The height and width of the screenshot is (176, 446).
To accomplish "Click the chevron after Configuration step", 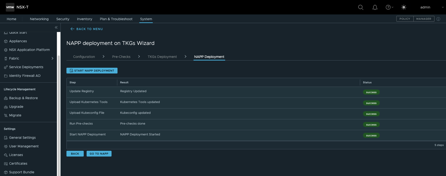I will pos(103,56).
